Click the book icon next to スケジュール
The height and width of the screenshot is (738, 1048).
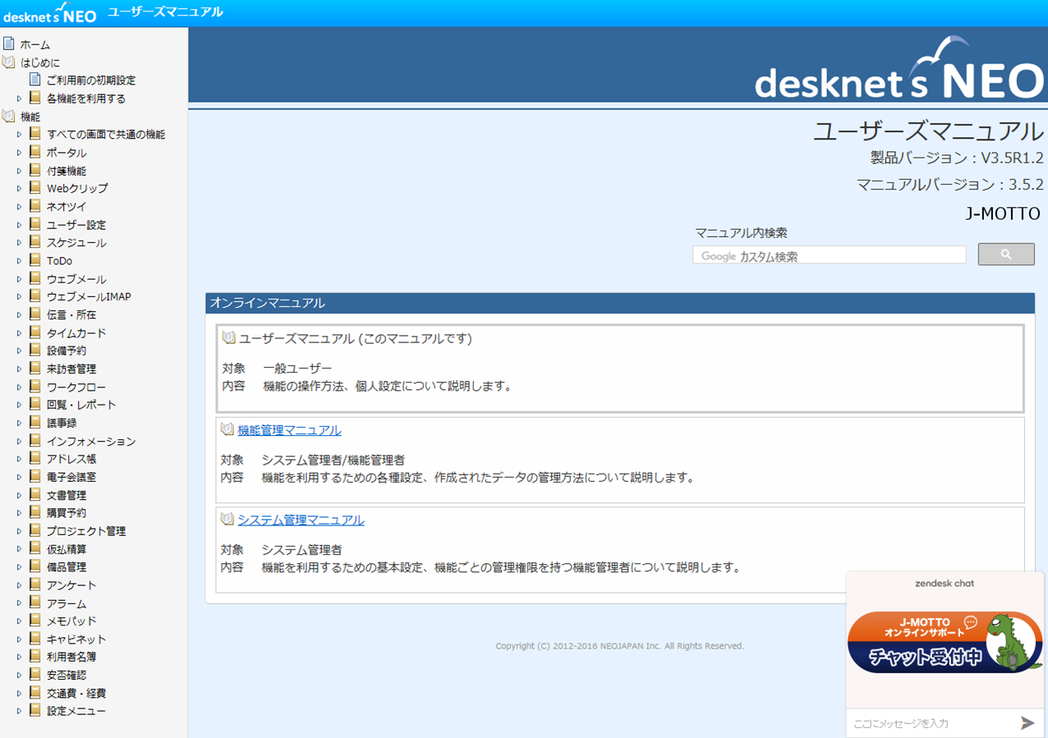(x=34, y=242)
